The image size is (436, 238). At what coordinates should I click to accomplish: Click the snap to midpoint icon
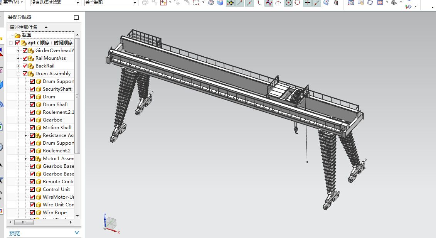click(250, 3)
